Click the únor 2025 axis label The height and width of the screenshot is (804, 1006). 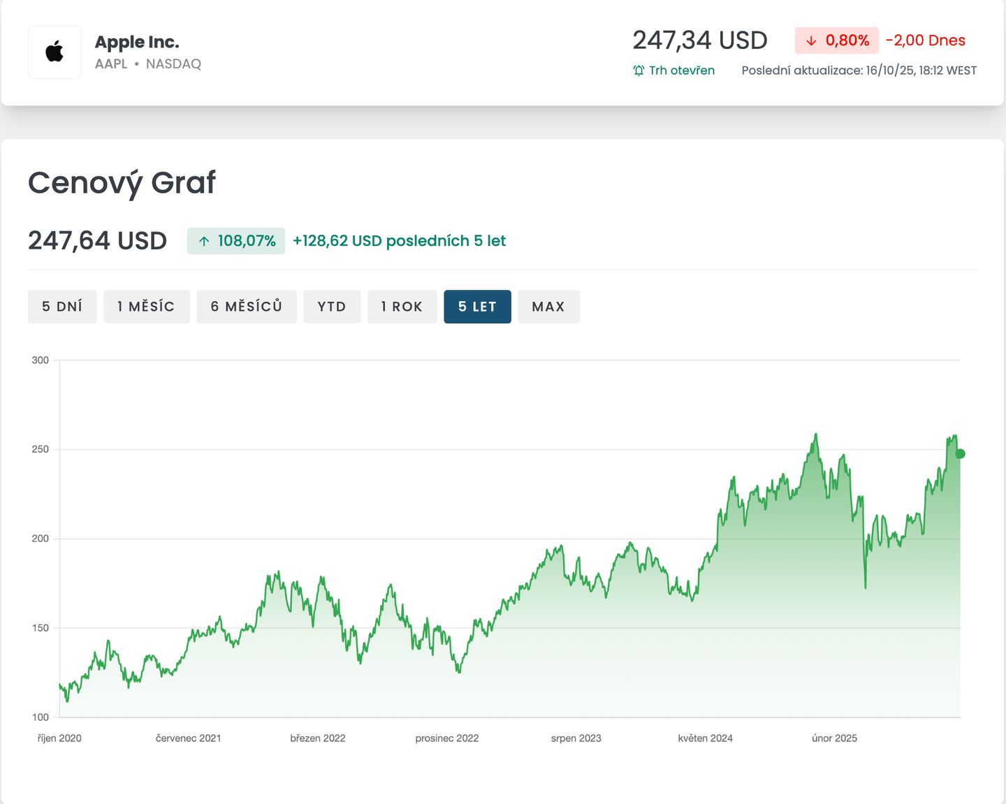834,738
